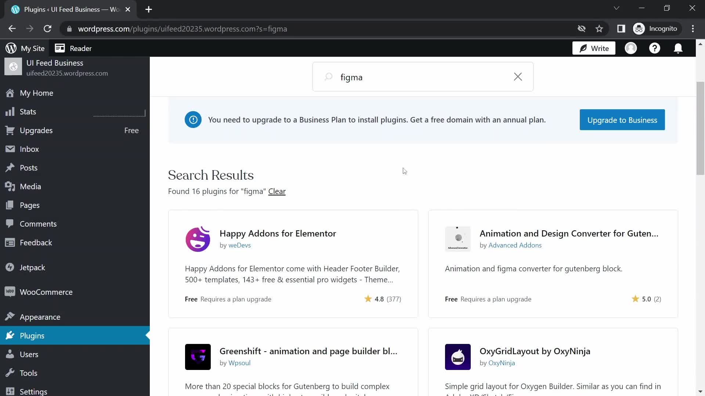Open Media in sidebar

tap(75, 187)
